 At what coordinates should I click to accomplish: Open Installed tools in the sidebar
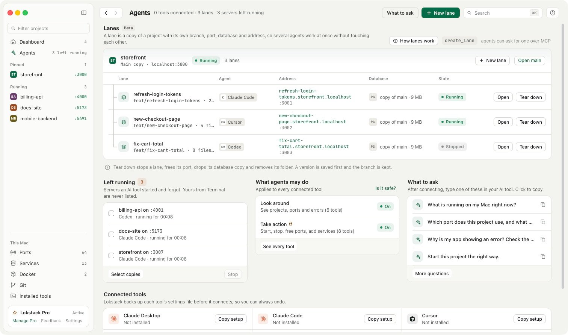pyautogui.click(x=48, y=296)
